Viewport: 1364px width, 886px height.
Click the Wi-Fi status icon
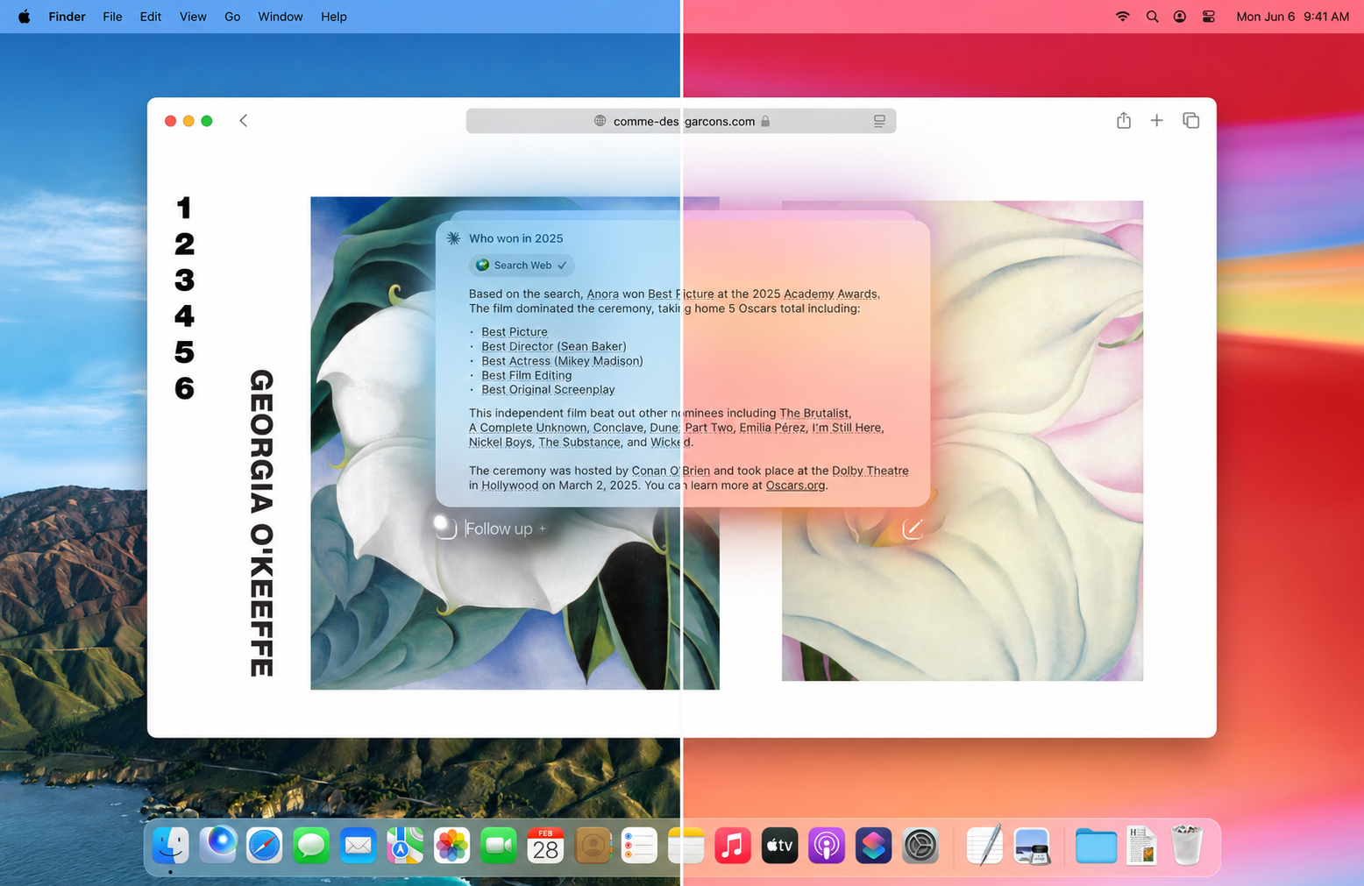(1123, 17)
